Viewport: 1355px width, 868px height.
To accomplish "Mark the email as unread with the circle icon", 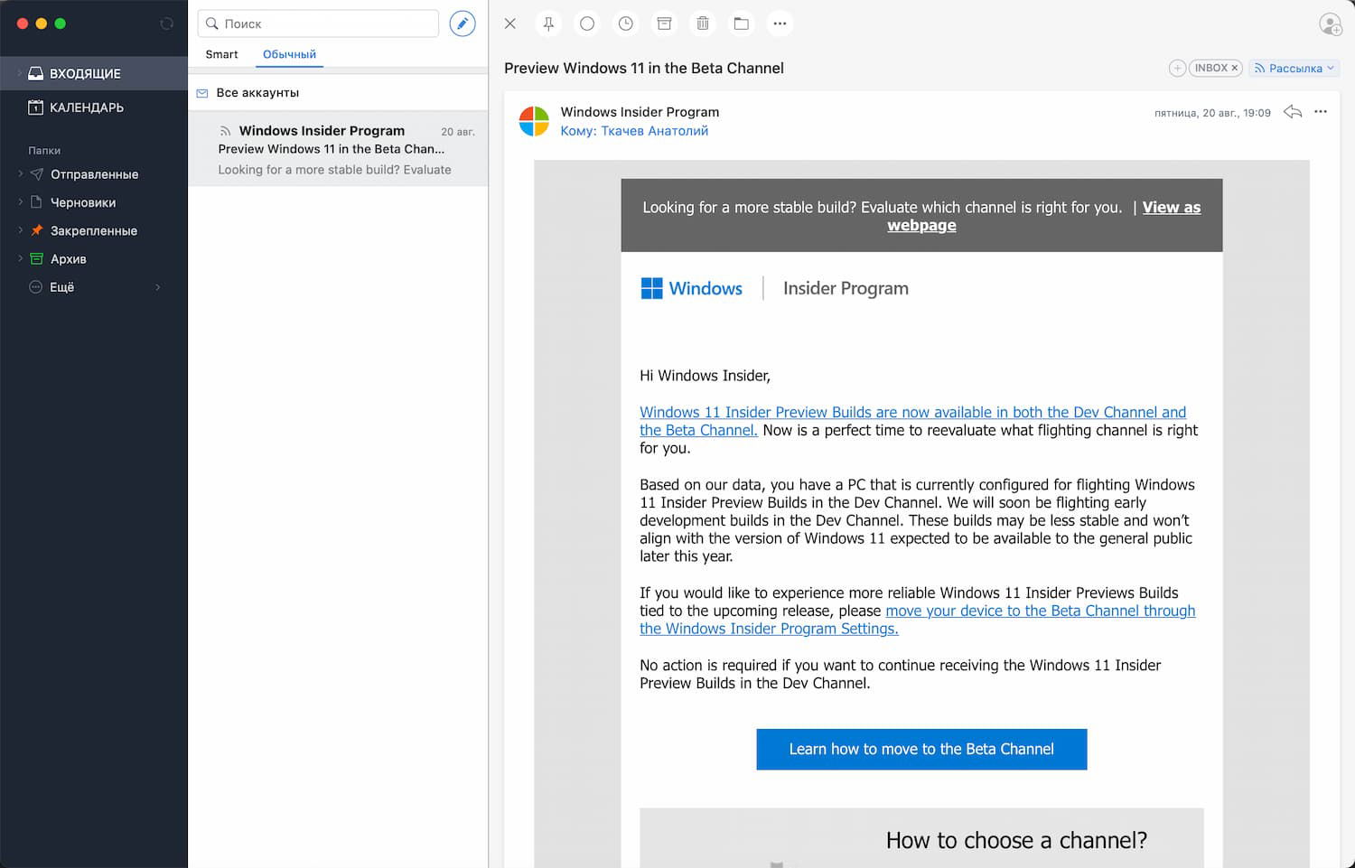I will (587, 23).
